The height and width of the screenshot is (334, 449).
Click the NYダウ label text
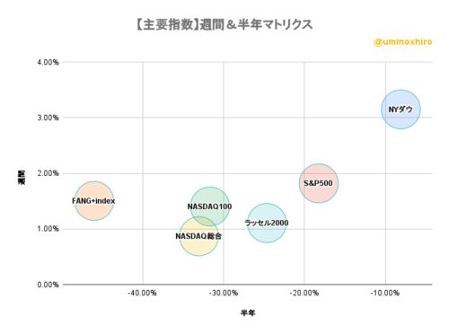[x=401, y=110]
